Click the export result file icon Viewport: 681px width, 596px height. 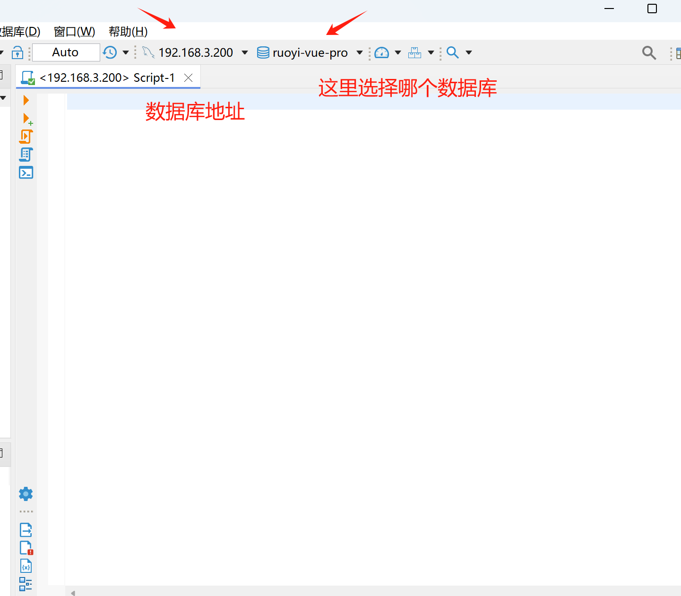pyautogui.click(x=26, y=530)
